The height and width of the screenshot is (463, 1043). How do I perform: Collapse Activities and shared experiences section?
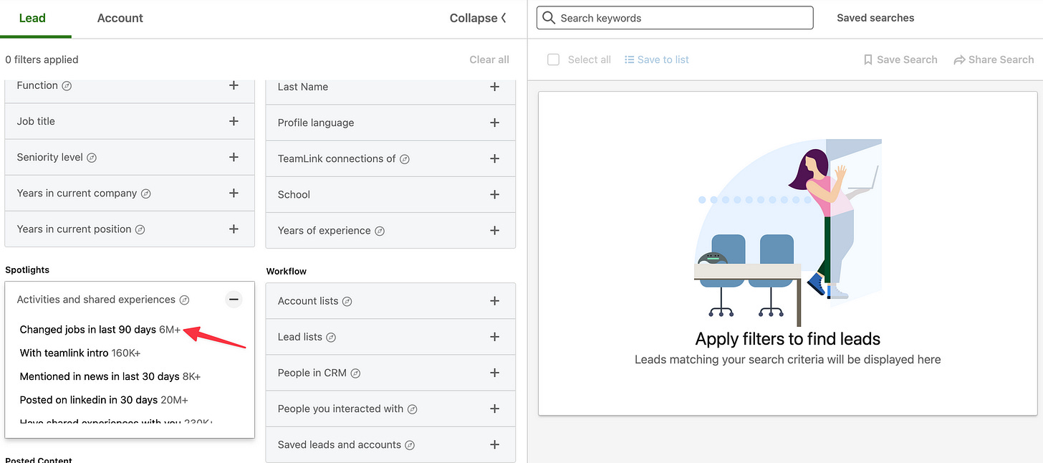[x=234, y=300]
